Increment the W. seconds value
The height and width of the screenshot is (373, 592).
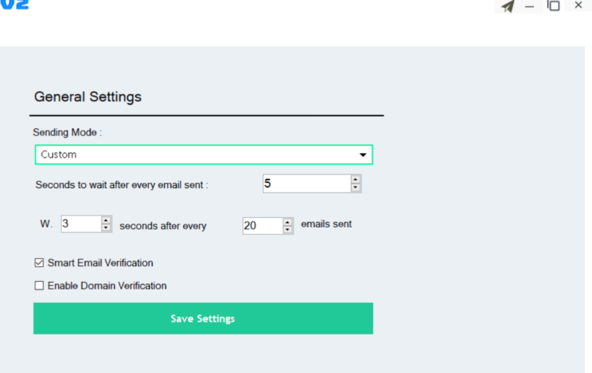pyautogui.click(x=107, y=220)
